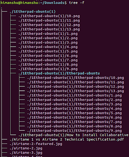Click ./1Etherpad-ubuntu(1)/13.png file line
This screenshot has height=157, width=129.
pyautogui.click(x=49, y=29)
